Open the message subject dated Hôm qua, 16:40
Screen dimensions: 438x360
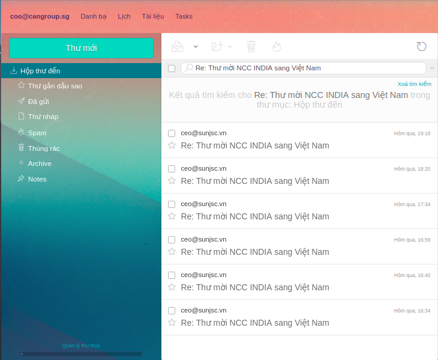[x=255, y=287]
